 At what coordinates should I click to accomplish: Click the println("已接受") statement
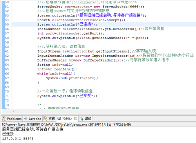click(67, 96)
